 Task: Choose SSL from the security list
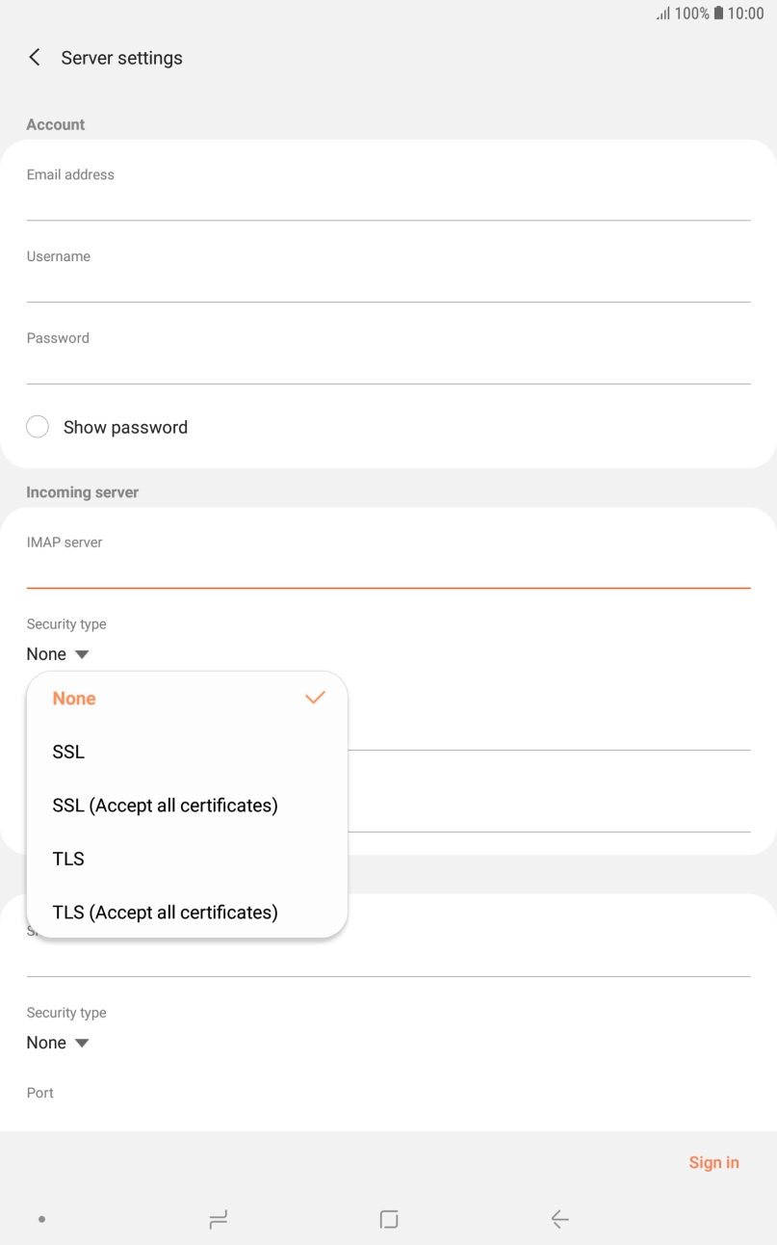coord(67,752)
